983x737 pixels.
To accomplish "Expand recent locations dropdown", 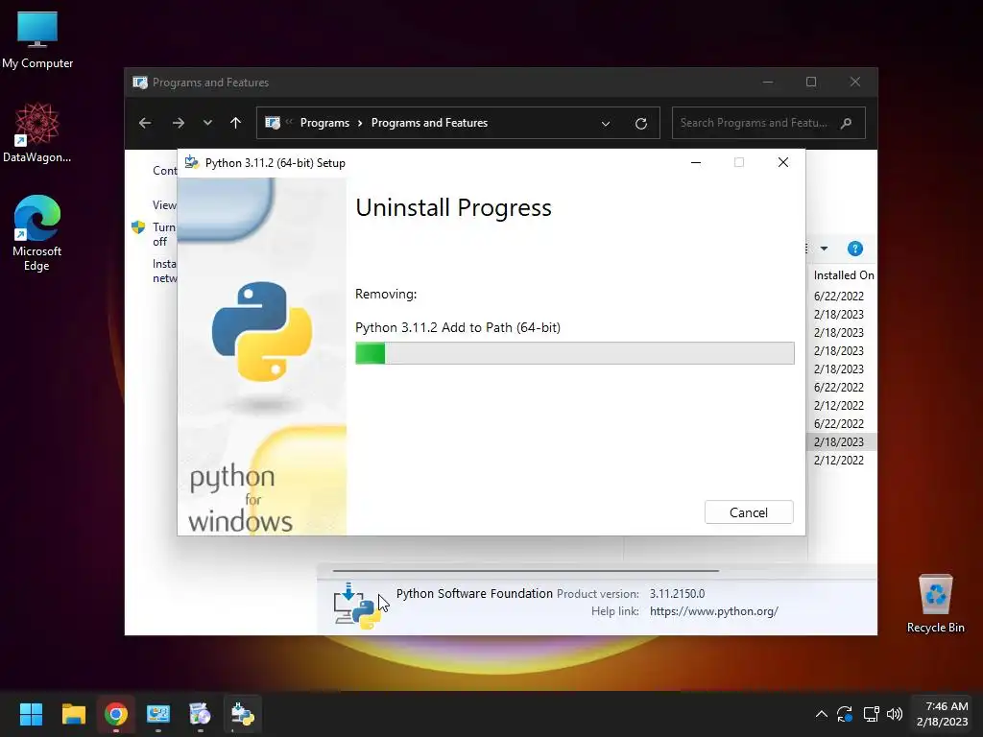I will (x=207, y=123).
